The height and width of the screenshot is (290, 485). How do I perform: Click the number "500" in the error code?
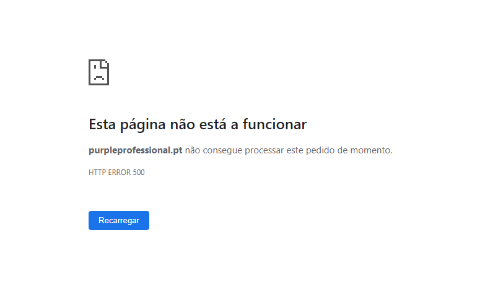[139, 173]
